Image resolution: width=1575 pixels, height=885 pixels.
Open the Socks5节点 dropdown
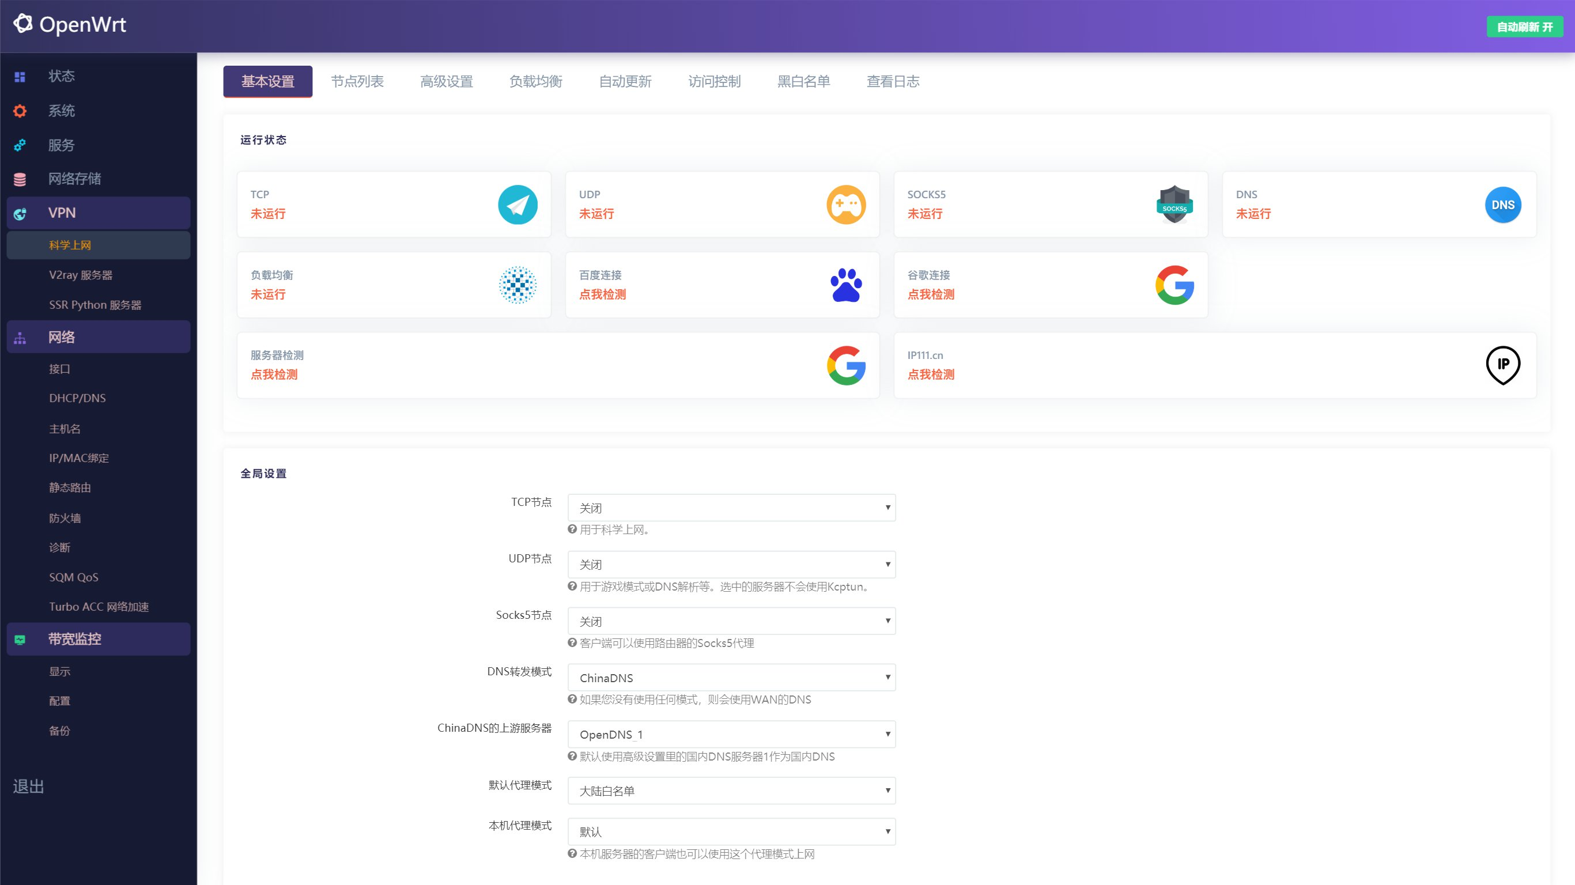[x=732, y=621]
